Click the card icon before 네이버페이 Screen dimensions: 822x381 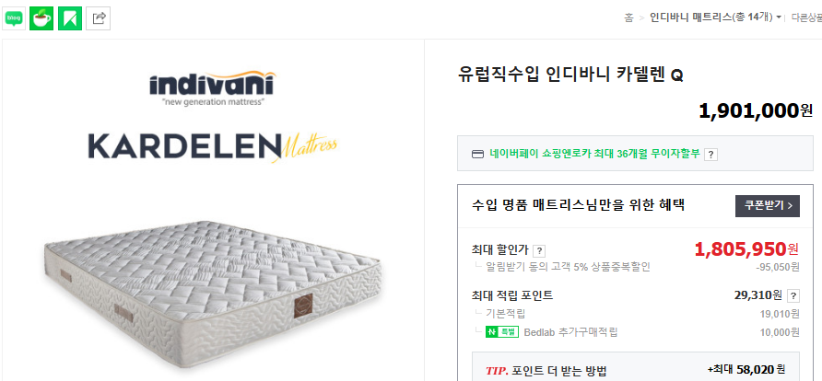[477, 155]
